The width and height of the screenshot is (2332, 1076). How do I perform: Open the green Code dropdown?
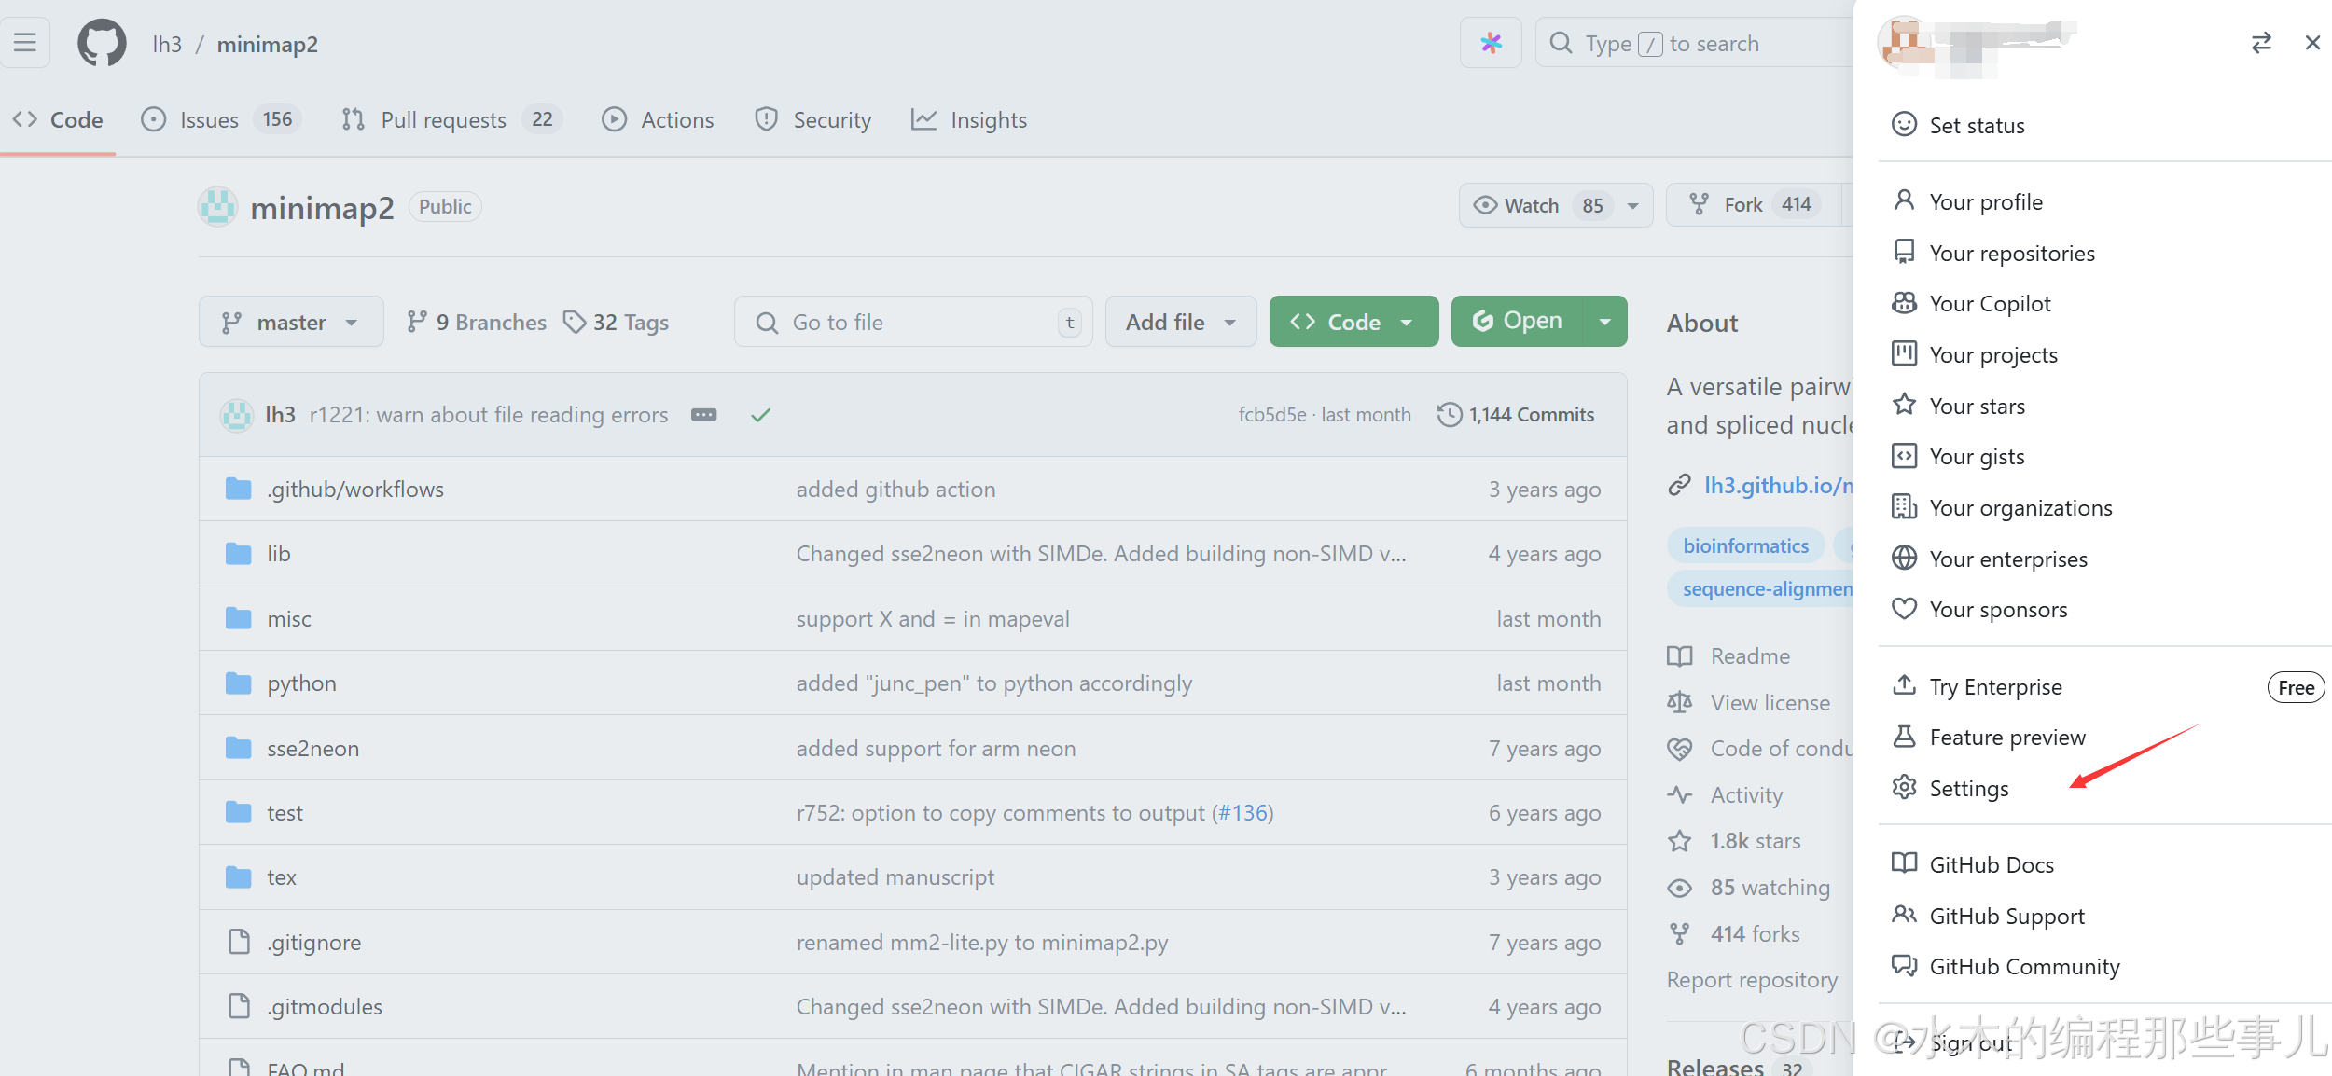point(1353,323)
